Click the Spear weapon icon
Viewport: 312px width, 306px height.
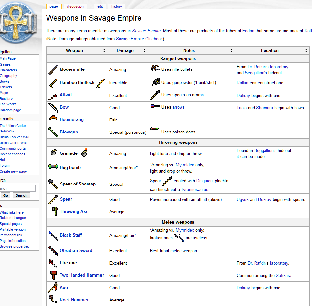click(53, 199)
